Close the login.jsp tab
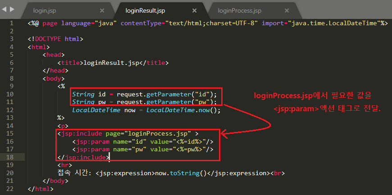Image resolution: width=392 pixels, height=195 pixels. pos(102,11)
